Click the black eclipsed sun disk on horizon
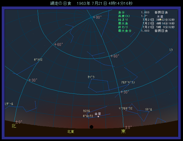Viewport: 183px width, 141px height. pyautogui.click(x=91, y=127)
